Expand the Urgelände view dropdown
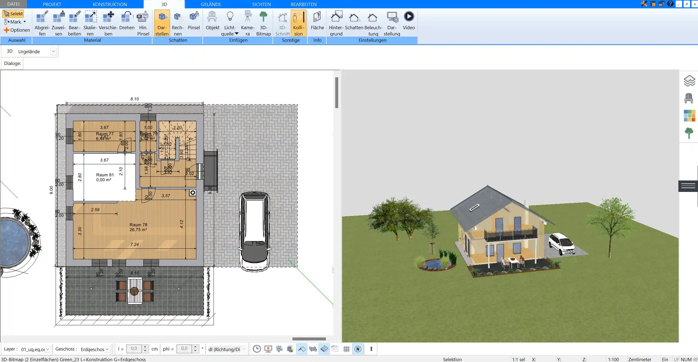 pyautogui.click(x=54, y=51)
